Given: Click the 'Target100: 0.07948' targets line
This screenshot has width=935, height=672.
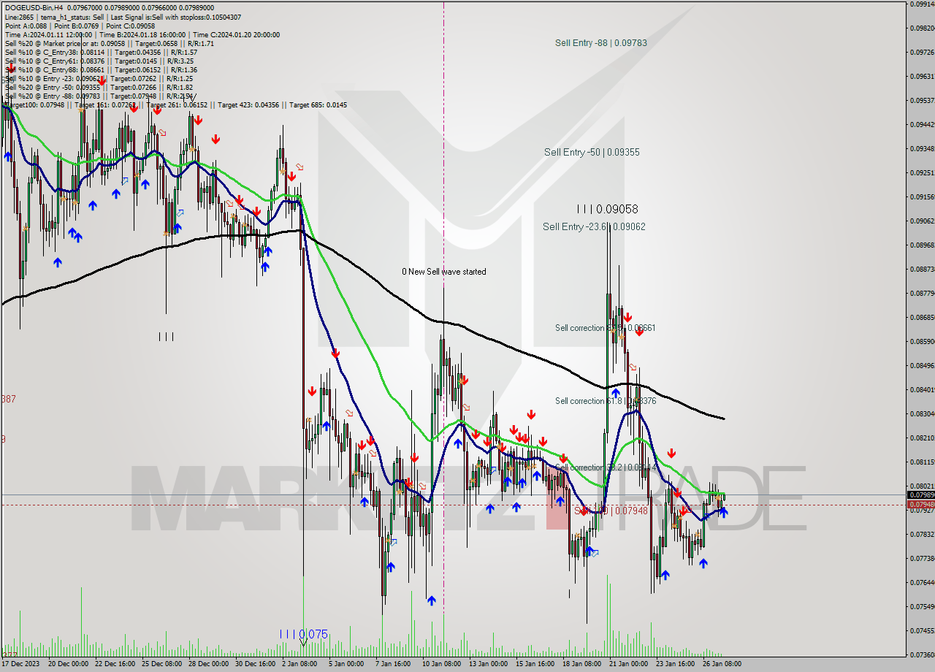Looking at the screenshot, I should (x=175, y=104).
